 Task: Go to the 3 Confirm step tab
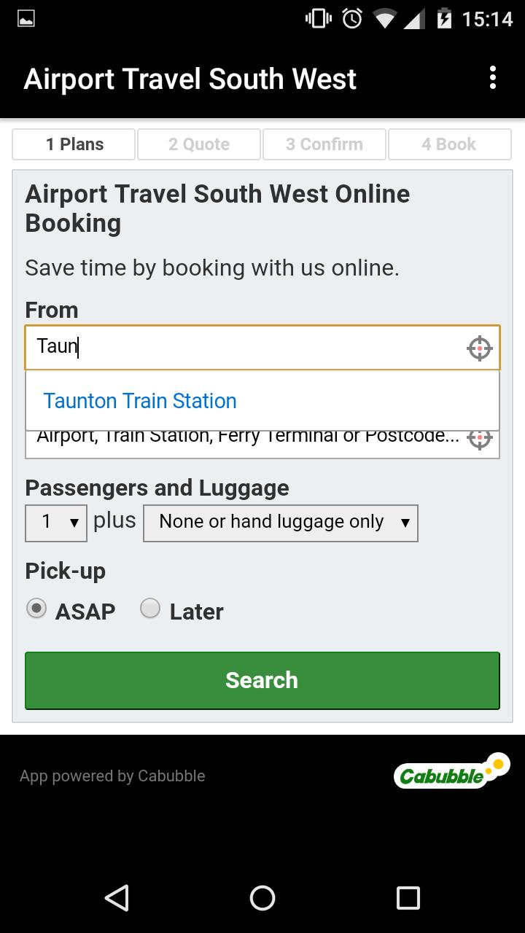[324, 144]
